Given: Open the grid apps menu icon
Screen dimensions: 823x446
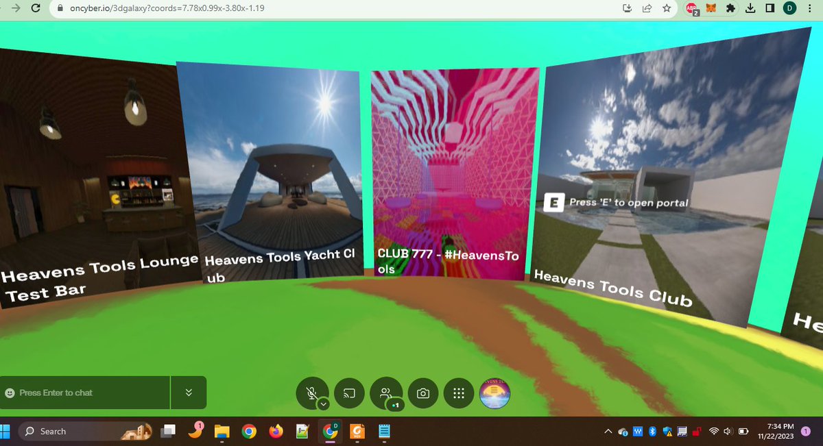Looking at the screenshot, I should point(460,393).
